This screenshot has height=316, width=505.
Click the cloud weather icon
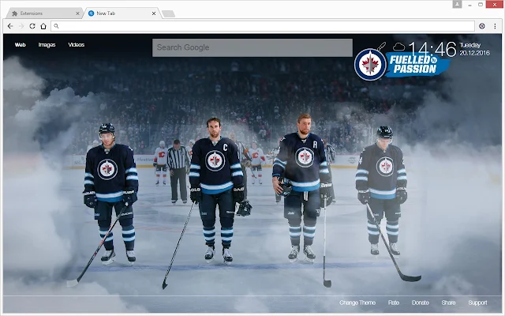coord(399,47)
